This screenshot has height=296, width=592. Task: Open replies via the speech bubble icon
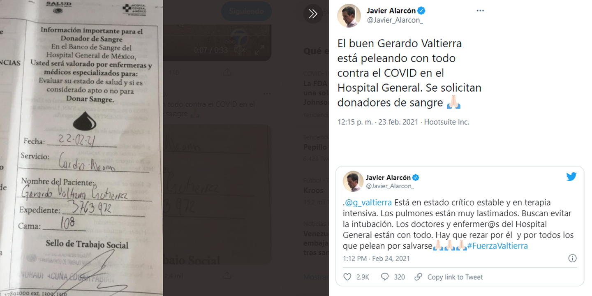coord(385,277)
